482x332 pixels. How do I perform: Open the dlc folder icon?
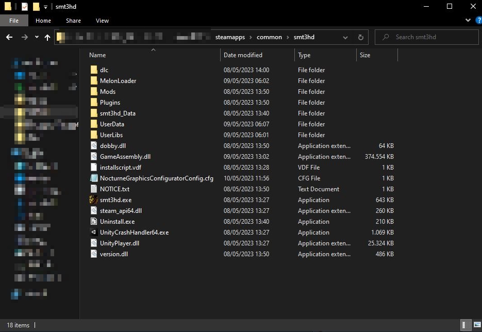coord(94,70)
